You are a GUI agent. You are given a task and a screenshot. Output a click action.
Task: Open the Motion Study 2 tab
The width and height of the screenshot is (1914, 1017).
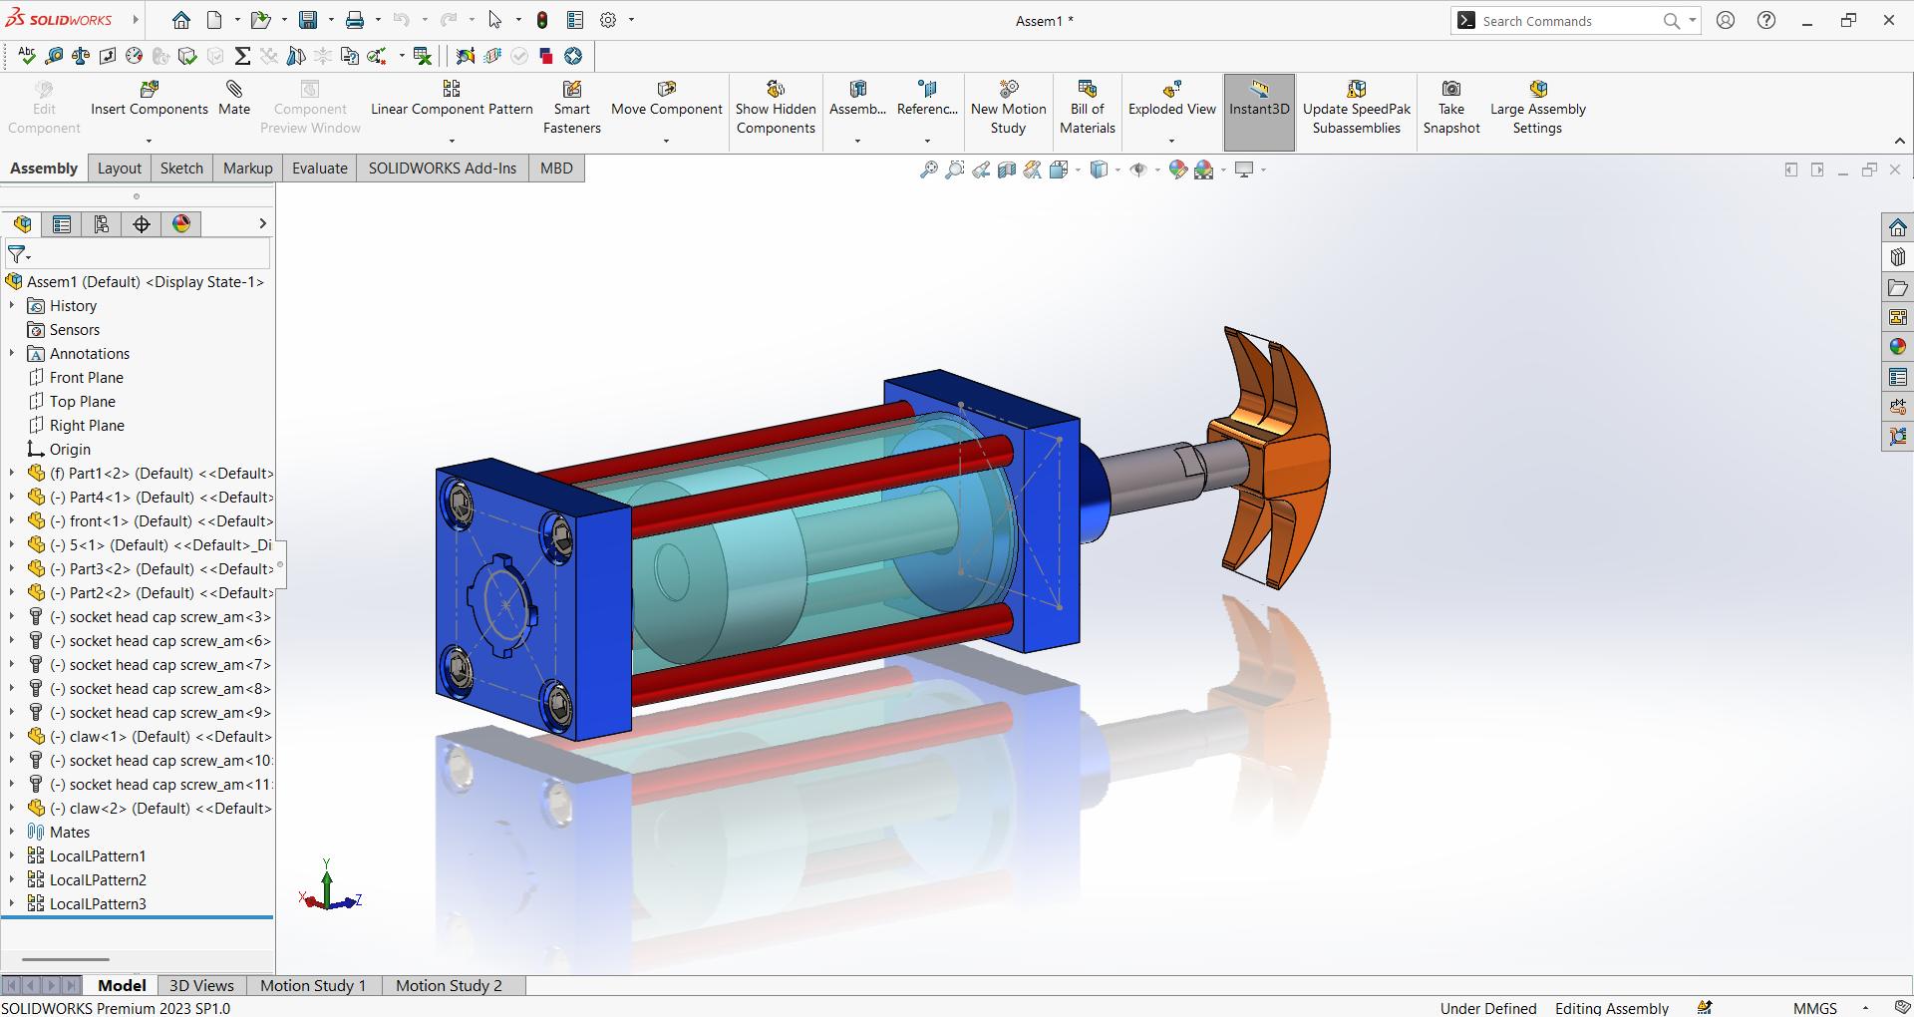(449, 986)
